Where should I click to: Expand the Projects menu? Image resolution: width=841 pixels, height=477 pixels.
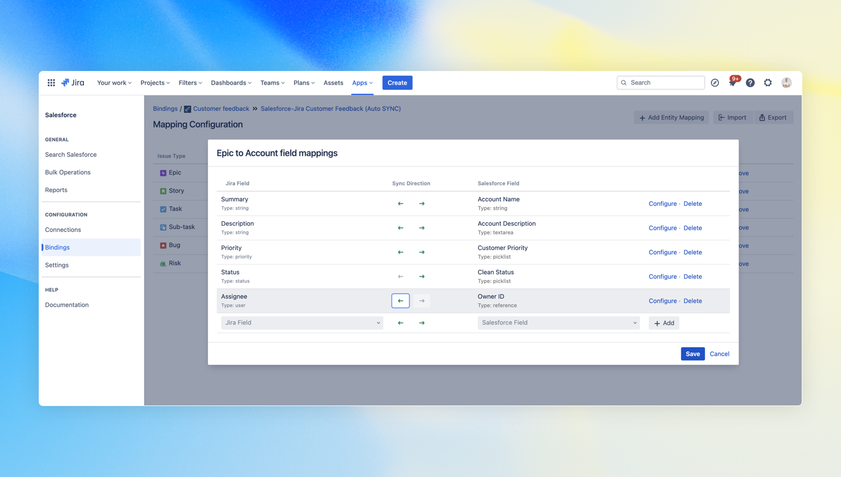155,83
